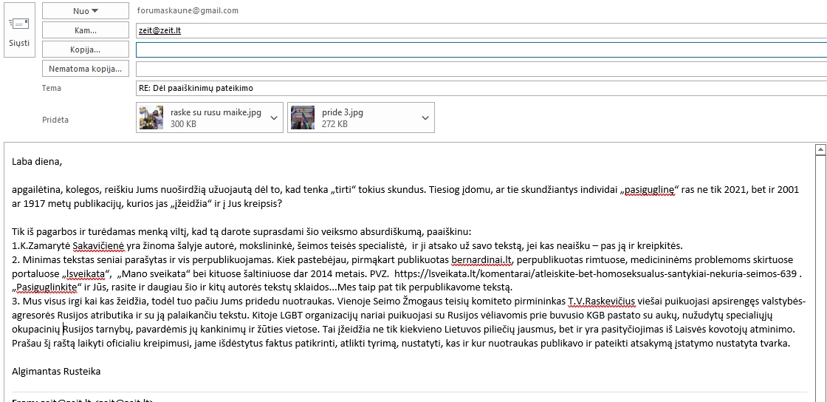827x402 pixels.
Task: Open the Nematoma kopija... address picker
Action: click(x=86, y=69)
